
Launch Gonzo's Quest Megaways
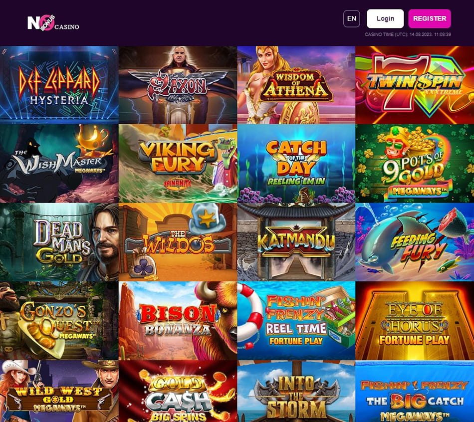coord(59,321)
